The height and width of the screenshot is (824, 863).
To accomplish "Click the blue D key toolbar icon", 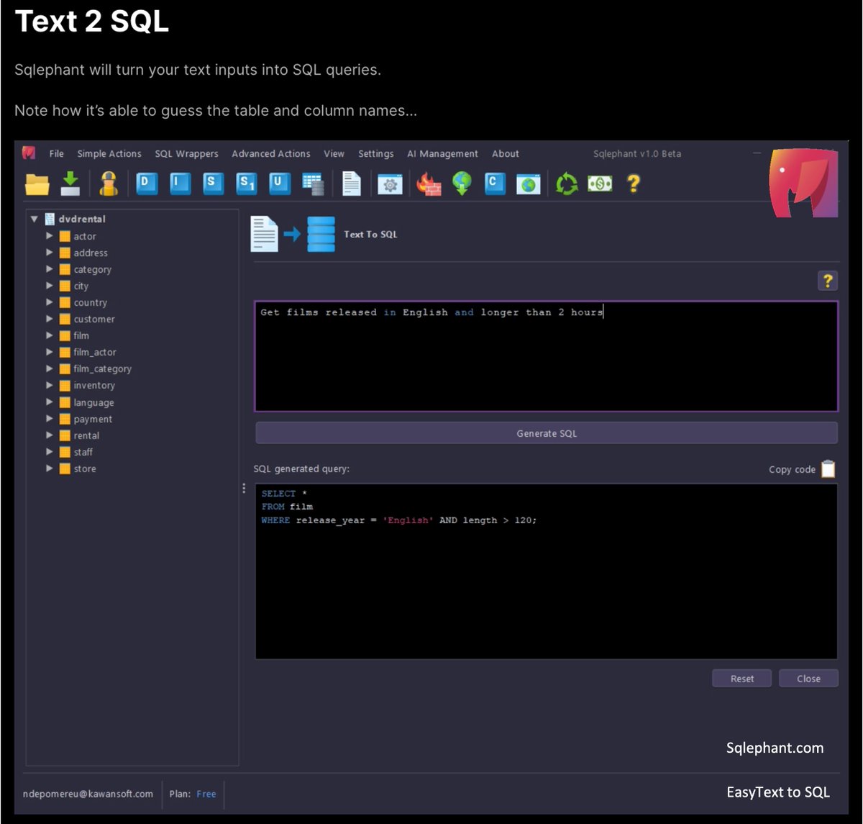I will tap(147, 184).
